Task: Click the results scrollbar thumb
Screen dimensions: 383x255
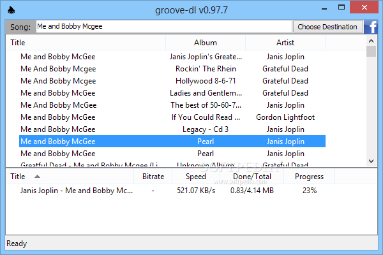Action: pyautogui.click(x=372, y=51)
